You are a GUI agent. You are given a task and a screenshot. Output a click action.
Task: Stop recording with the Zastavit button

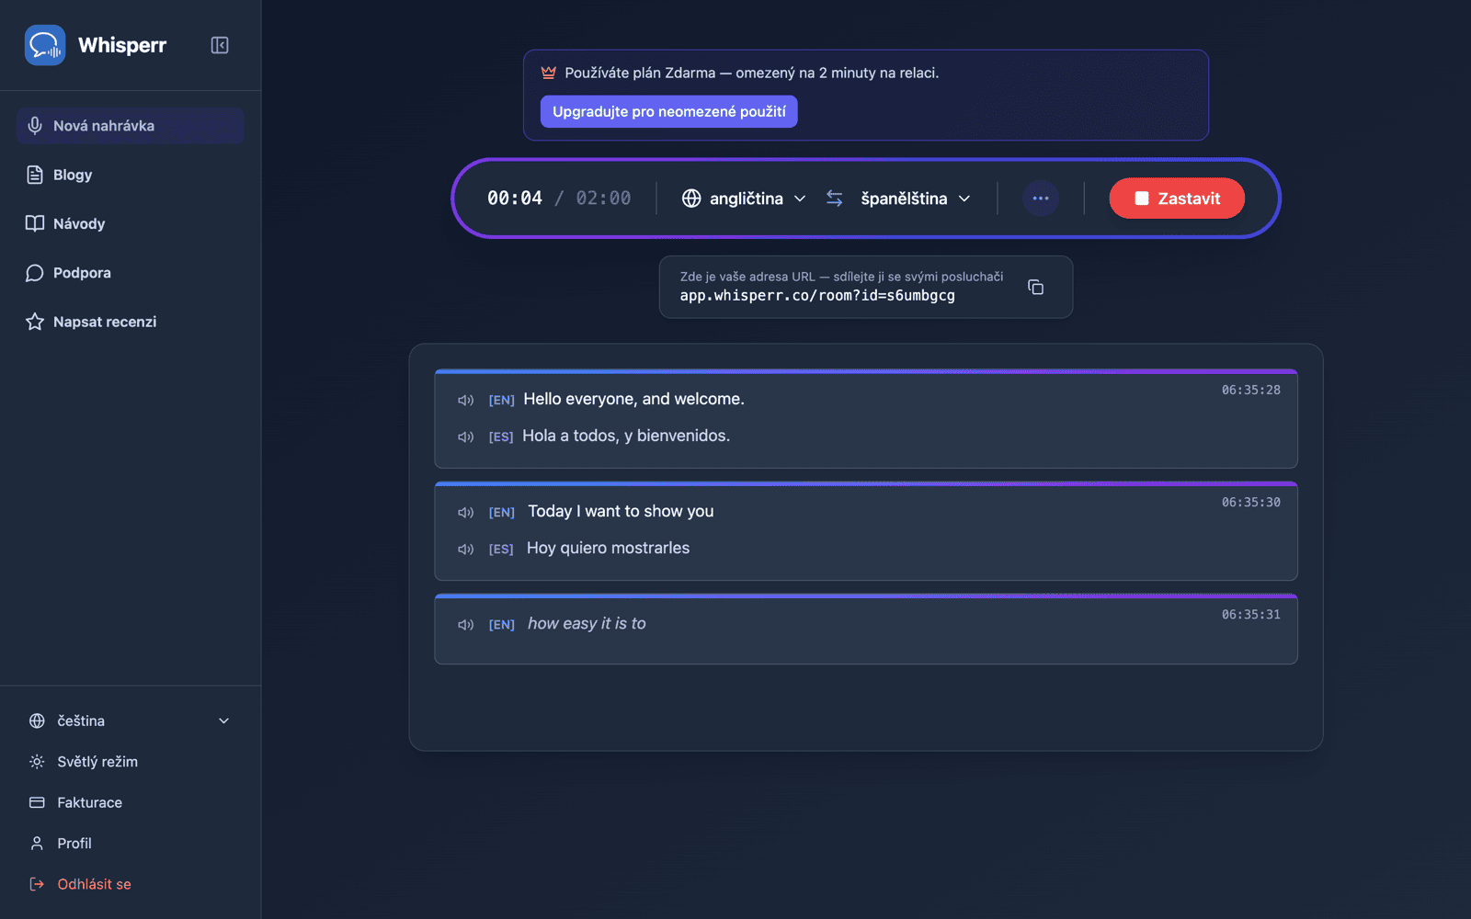pos(1177,199)
